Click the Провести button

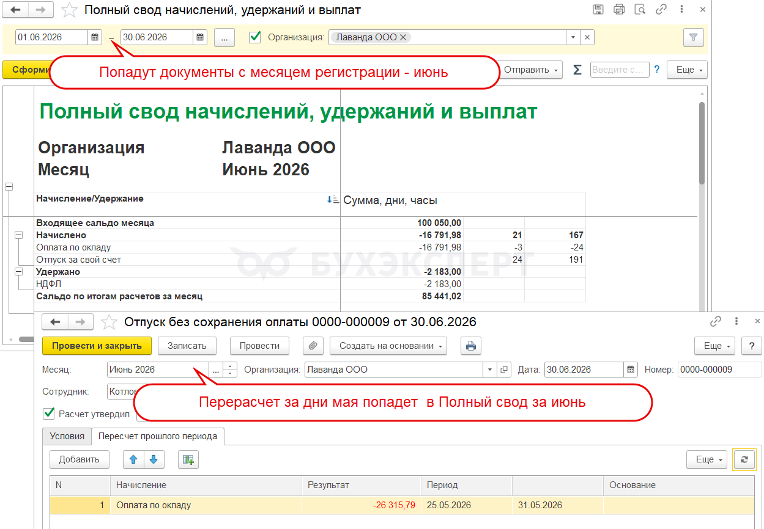point(259,345)
